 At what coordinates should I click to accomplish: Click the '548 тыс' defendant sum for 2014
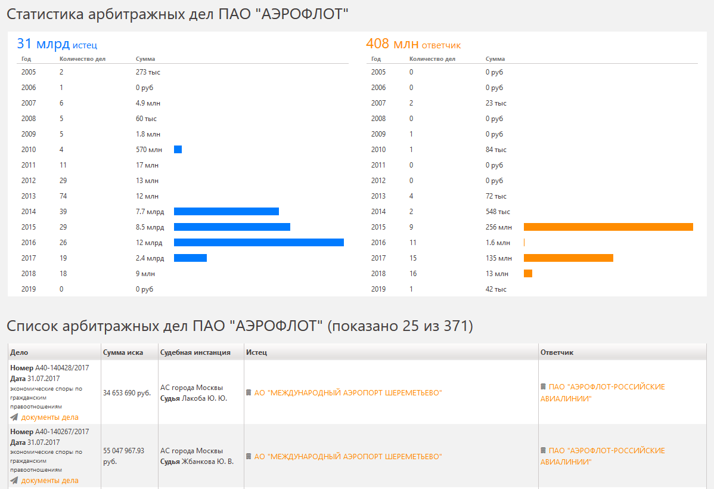(498, 212)
